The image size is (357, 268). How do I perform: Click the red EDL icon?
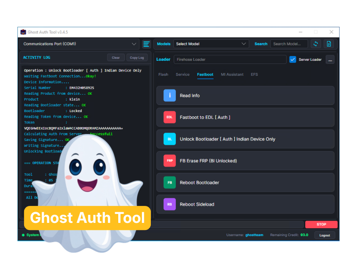pyautogui.click(x=170, y=117)
